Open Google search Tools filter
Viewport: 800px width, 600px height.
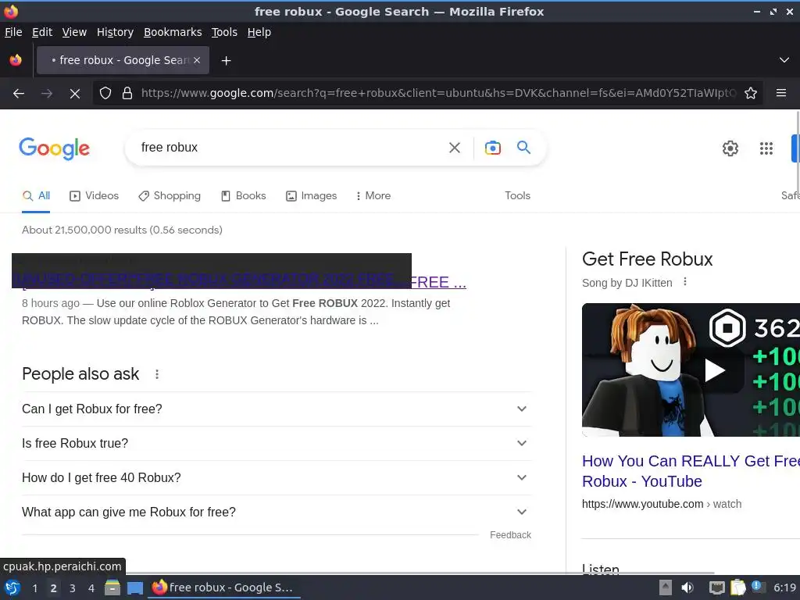(517, 195)
